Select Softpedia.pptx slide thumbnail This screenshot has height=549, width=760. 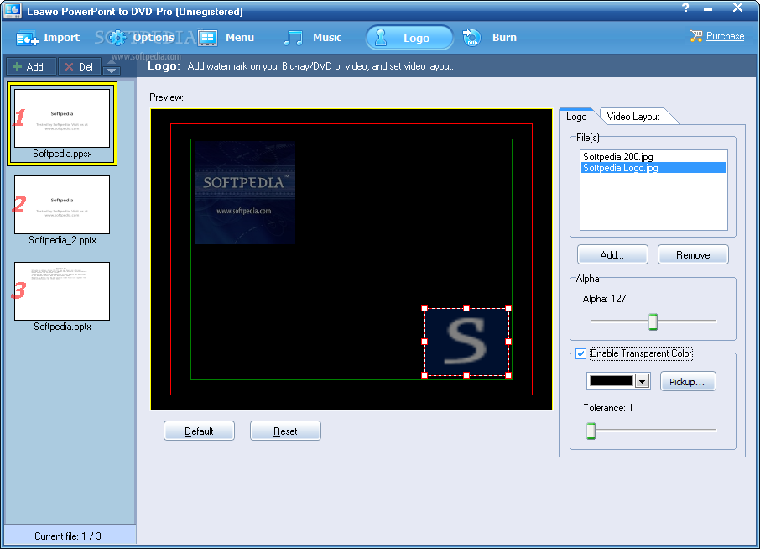[62, 291]
